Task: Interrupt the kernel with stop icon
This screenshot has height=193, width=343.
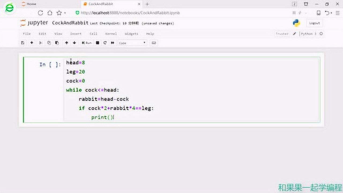Action: 98,43
